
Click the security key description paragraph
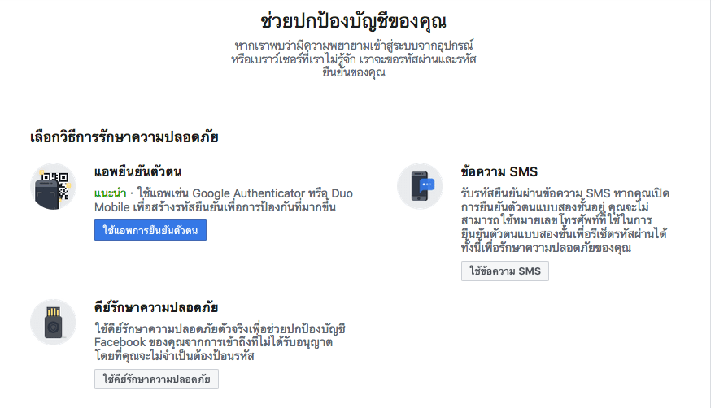[x=220, y=342]
